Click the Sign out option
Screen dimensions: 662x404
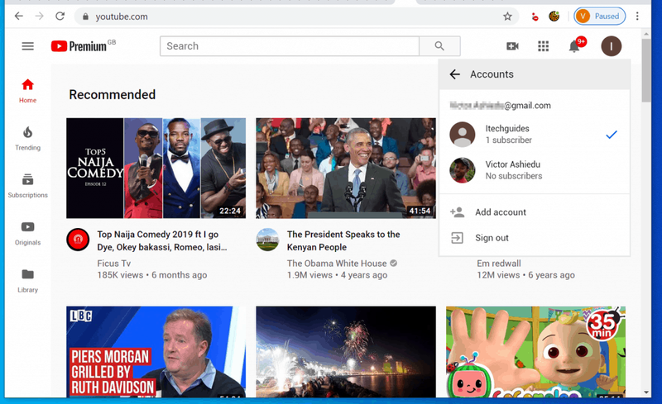coord(535,238)
